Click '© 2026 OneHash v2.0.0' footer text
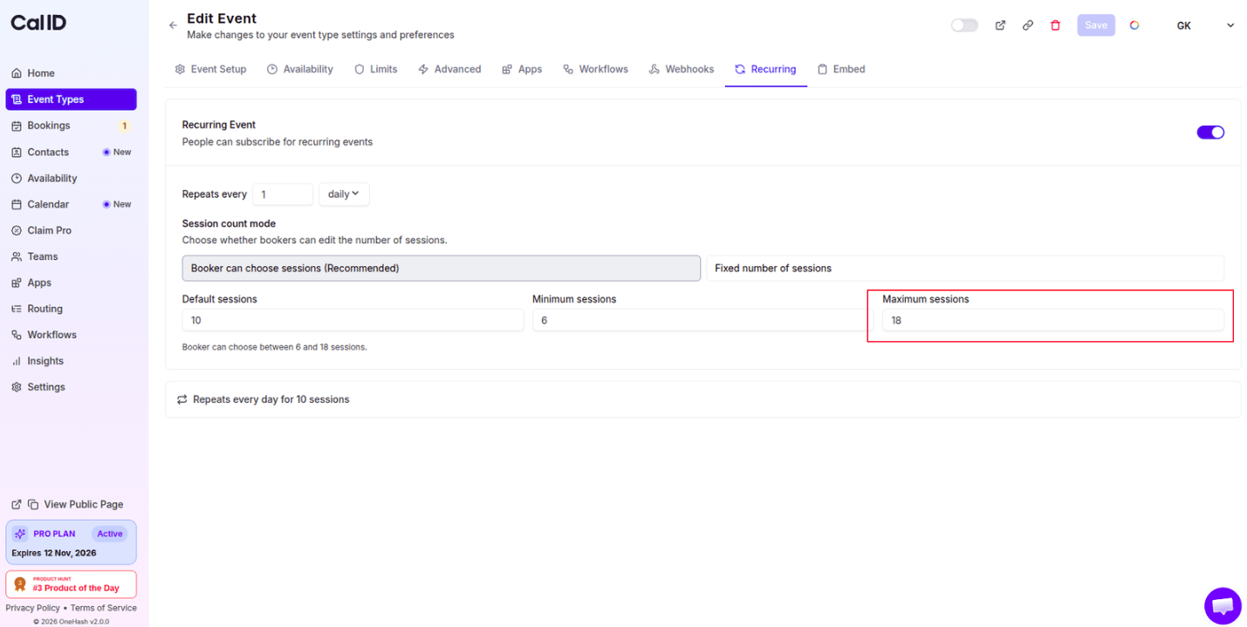1247x627 pixels. [x=71, y=622]
